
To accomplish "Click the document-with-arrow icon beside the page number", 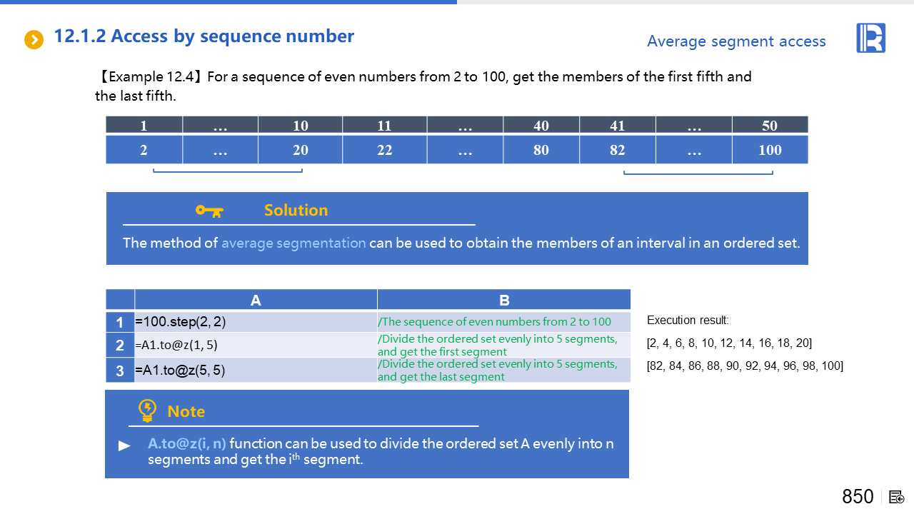I will [x=897, y=497].
